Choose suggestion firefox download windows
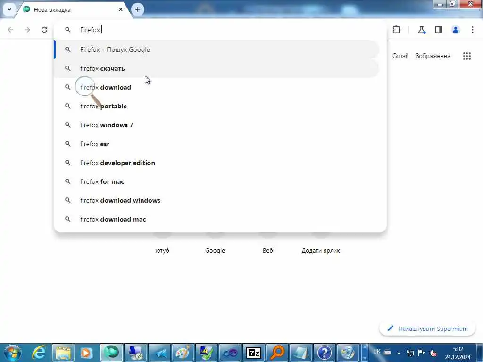Image resolution: width=483 pixels, height=362 pixels. (217, 200)
